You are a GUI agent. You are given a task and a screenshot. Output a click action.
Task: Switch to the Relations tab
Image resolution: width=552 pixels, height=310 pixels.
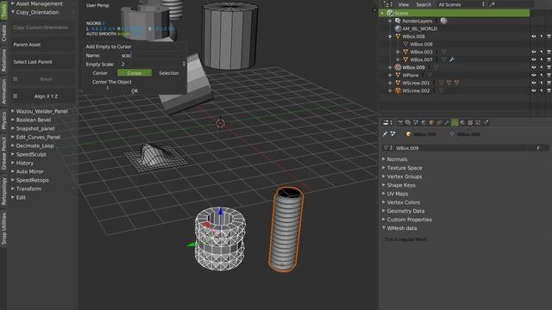(3, 60)
